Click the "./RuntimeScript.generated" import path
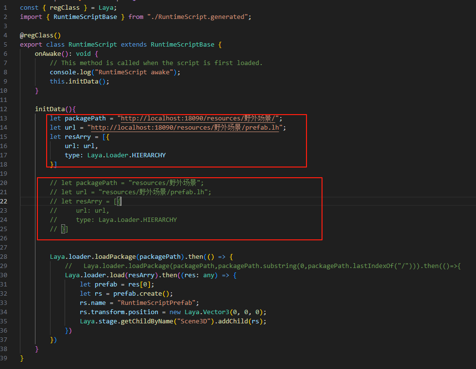This screenshot has width=476, height=369. click(198, 17)
